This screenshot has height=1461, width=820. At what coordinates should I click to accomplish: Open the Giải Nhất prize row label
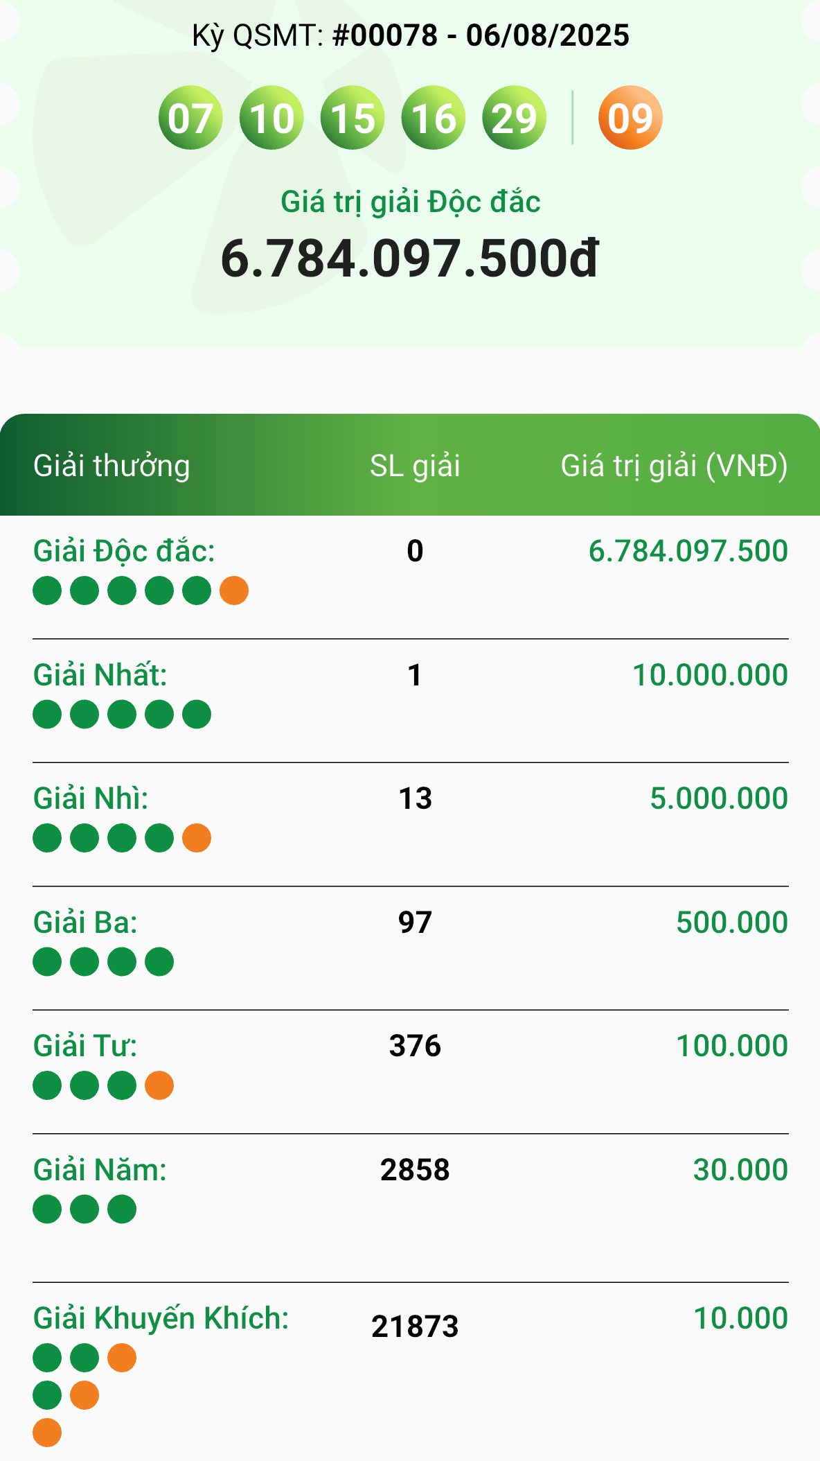click(x=100, y=675)
